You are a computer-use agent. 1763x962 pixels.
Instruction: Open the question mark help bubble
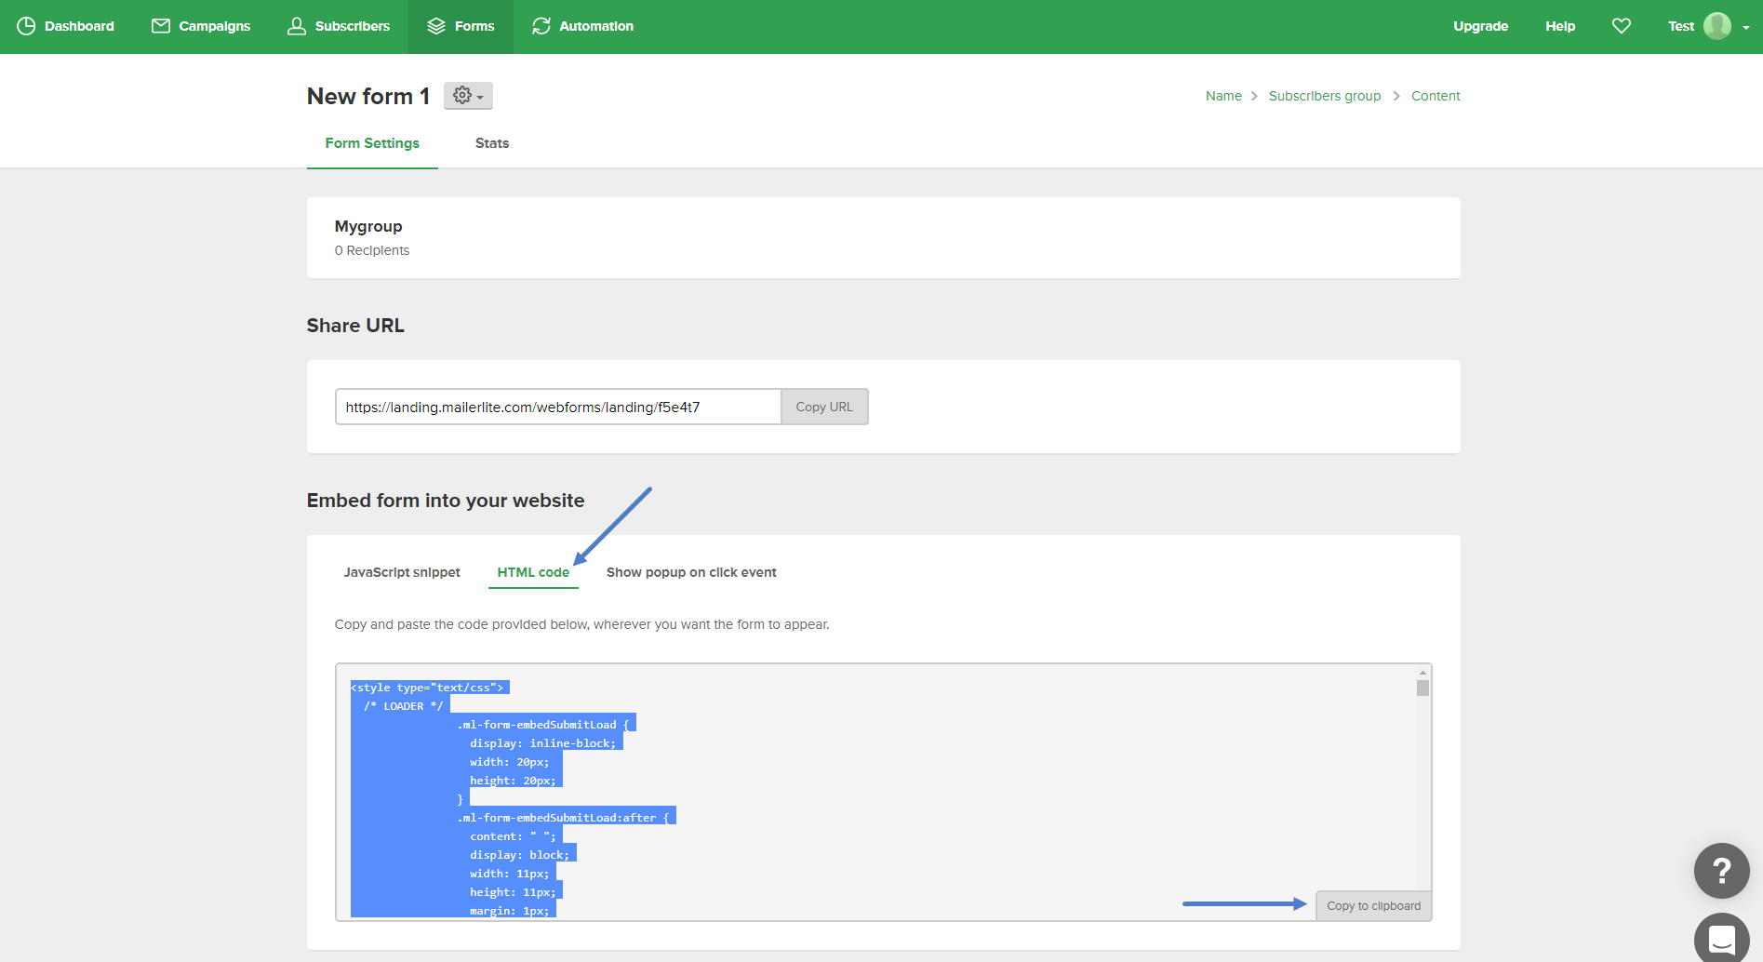1722,871
